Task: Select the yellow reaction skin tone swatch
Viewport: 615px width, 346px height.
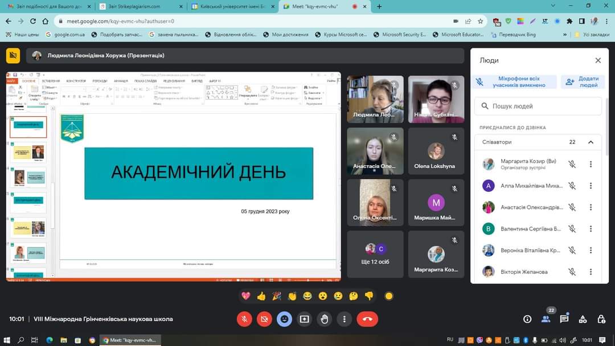Action: [x=389, y=296]
